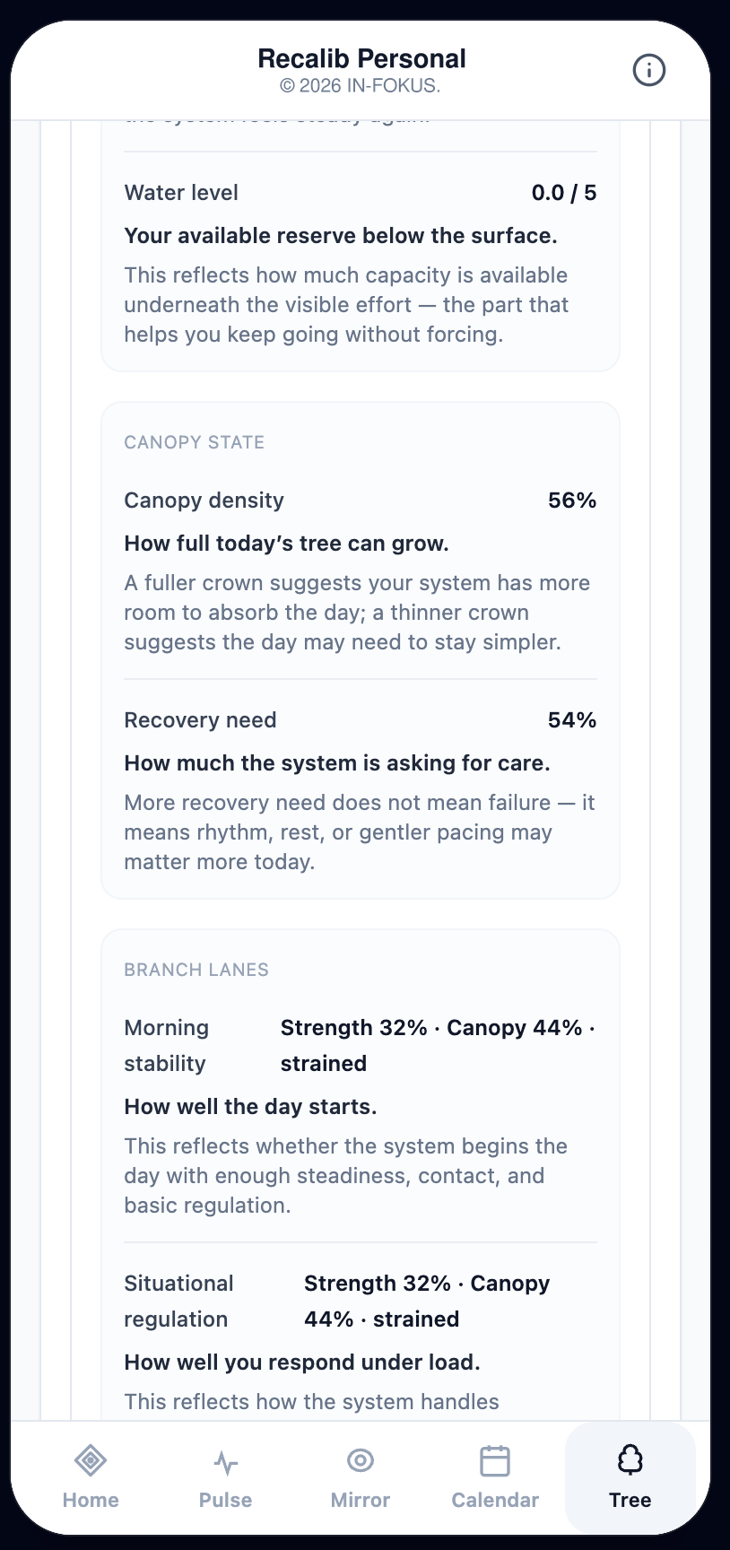The height and width of the screenshot is (1550, 730).
Task: Click the © 2026 IN-FOKUS. text
Action: click(x=361, y=86)
